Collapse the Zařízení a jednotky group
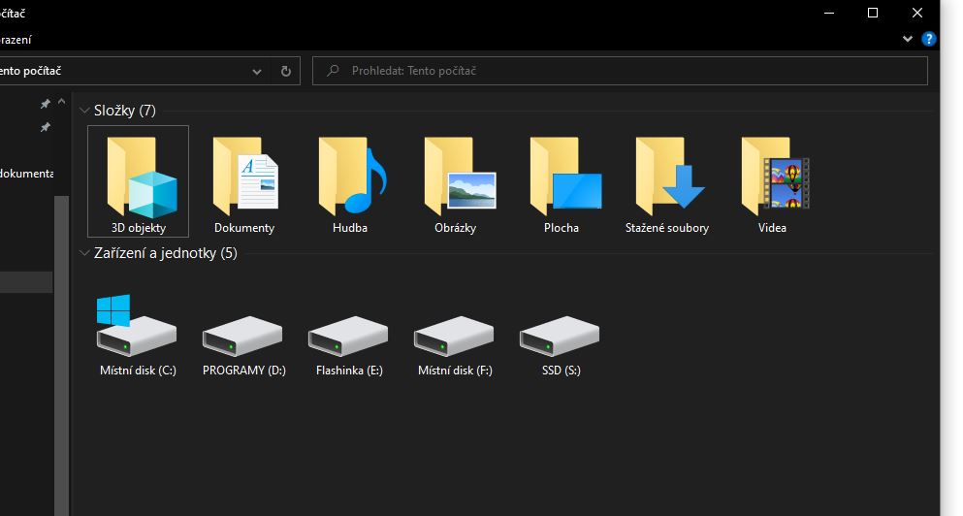The image size is (963, 516). (84, 253)
